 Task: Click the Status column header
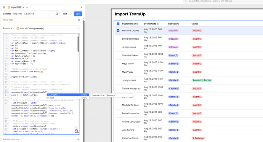pyautogui.click(x=194, y=24)
